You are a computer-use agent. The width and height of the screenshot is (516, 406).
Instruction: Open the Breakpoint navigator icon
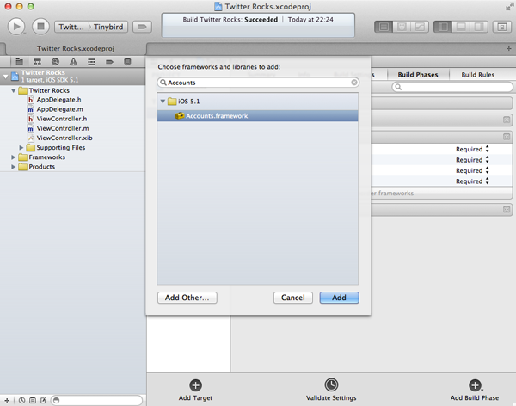109,62
